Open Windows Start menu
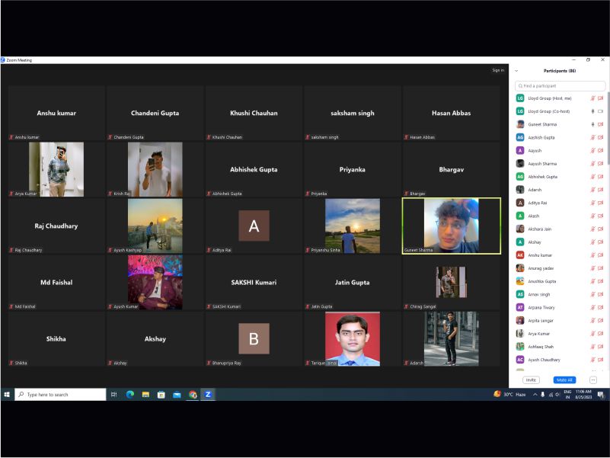 7,395
